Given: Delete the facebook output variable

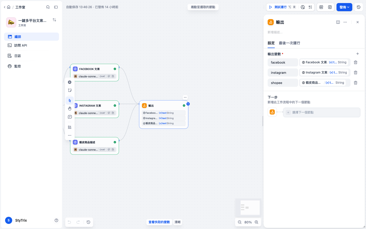Looking at the screenshot, I should pos(356,62).
